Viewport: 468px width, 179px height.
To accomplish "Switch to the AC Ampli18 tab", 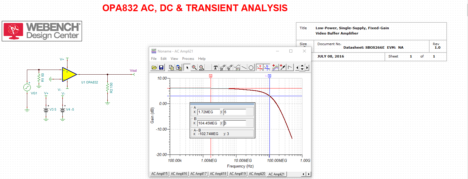I will coord(218,174).
